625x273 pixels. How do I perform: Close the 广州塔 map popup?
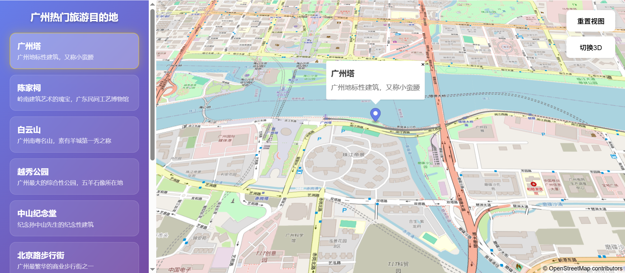click(423, 64)
